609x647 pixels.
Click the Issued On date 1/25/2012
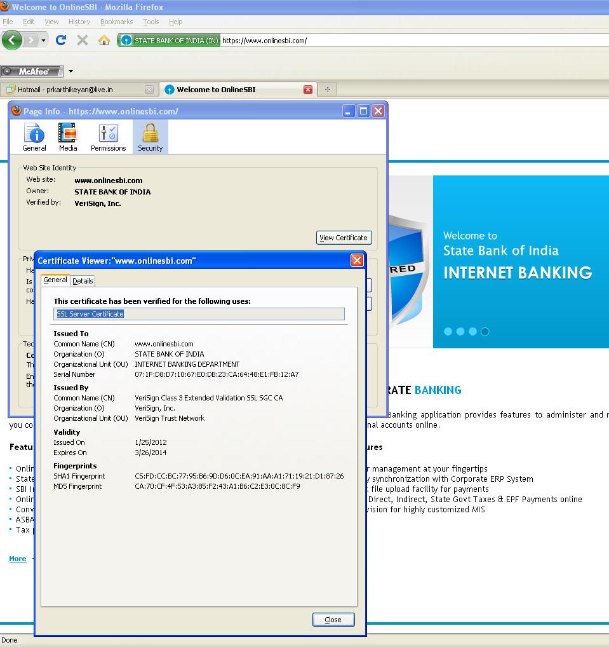point(151,442)
